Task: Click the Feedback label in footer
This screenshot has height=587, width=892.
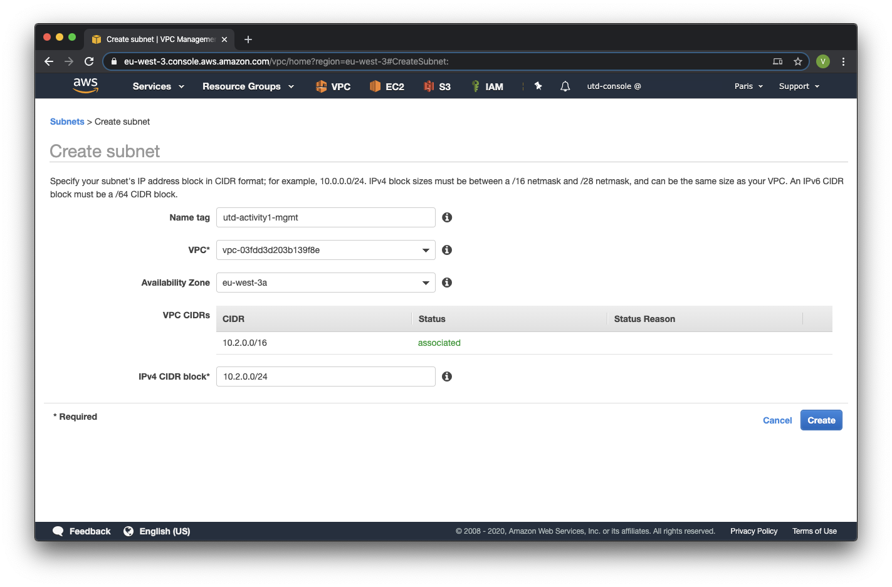Action: point(90,531)
